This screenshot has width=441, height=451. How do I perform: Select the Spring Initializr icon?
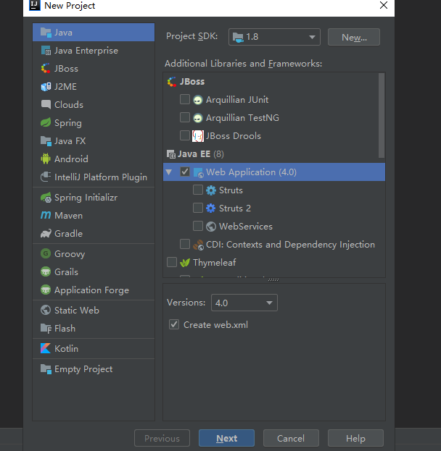46,198
